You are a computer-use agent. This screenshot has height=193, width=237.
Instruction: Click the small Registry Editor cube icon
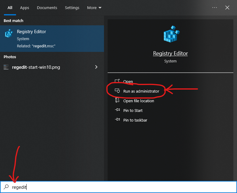[x=9, y=33]
